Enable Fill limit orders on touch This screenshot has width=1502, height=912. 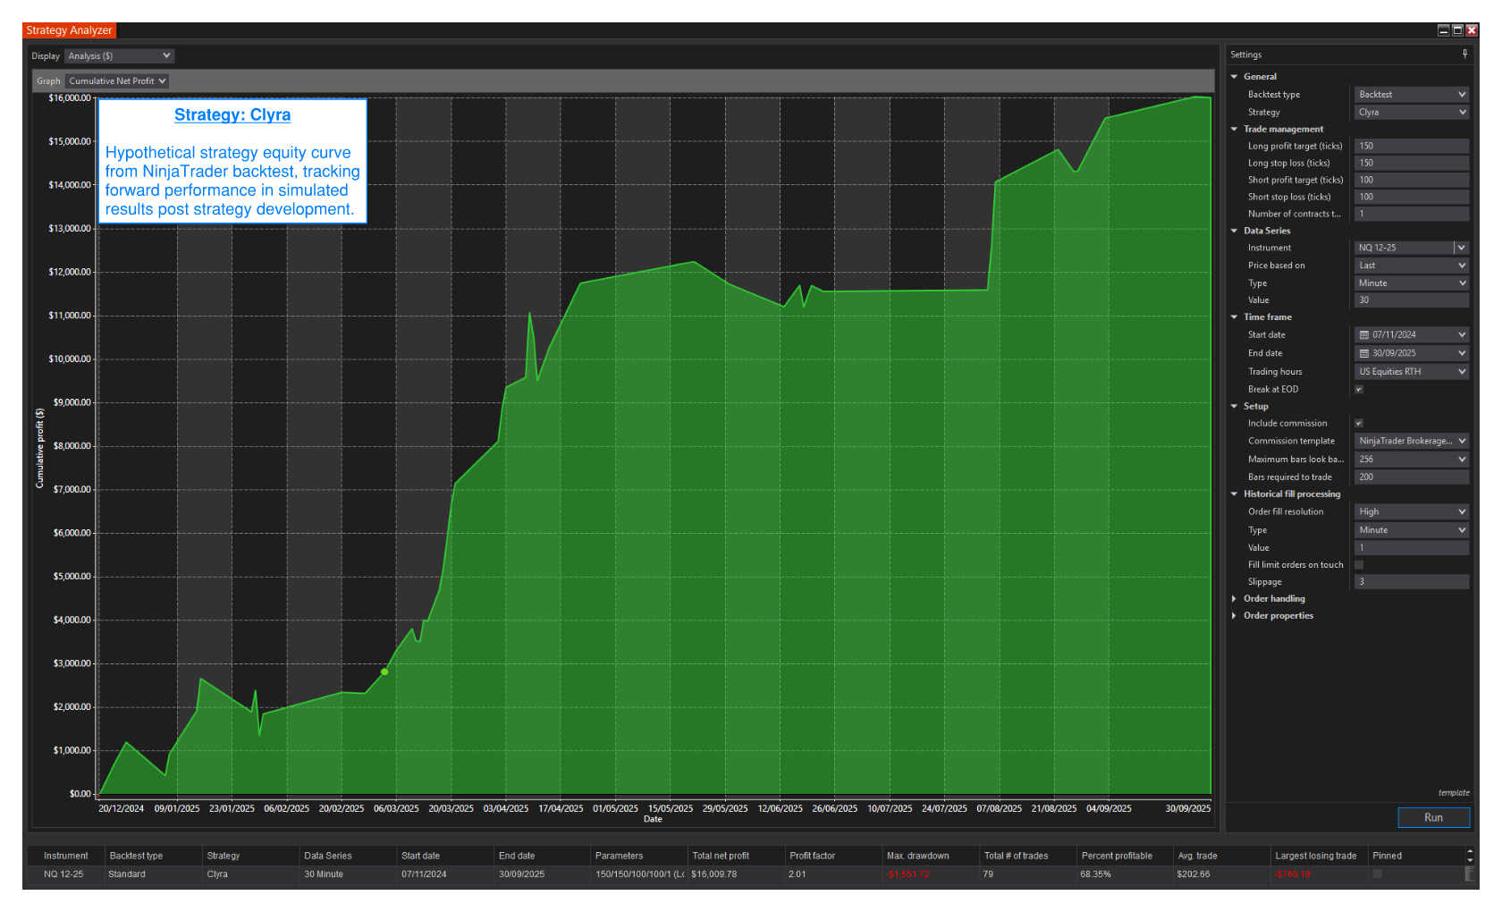1359,565
